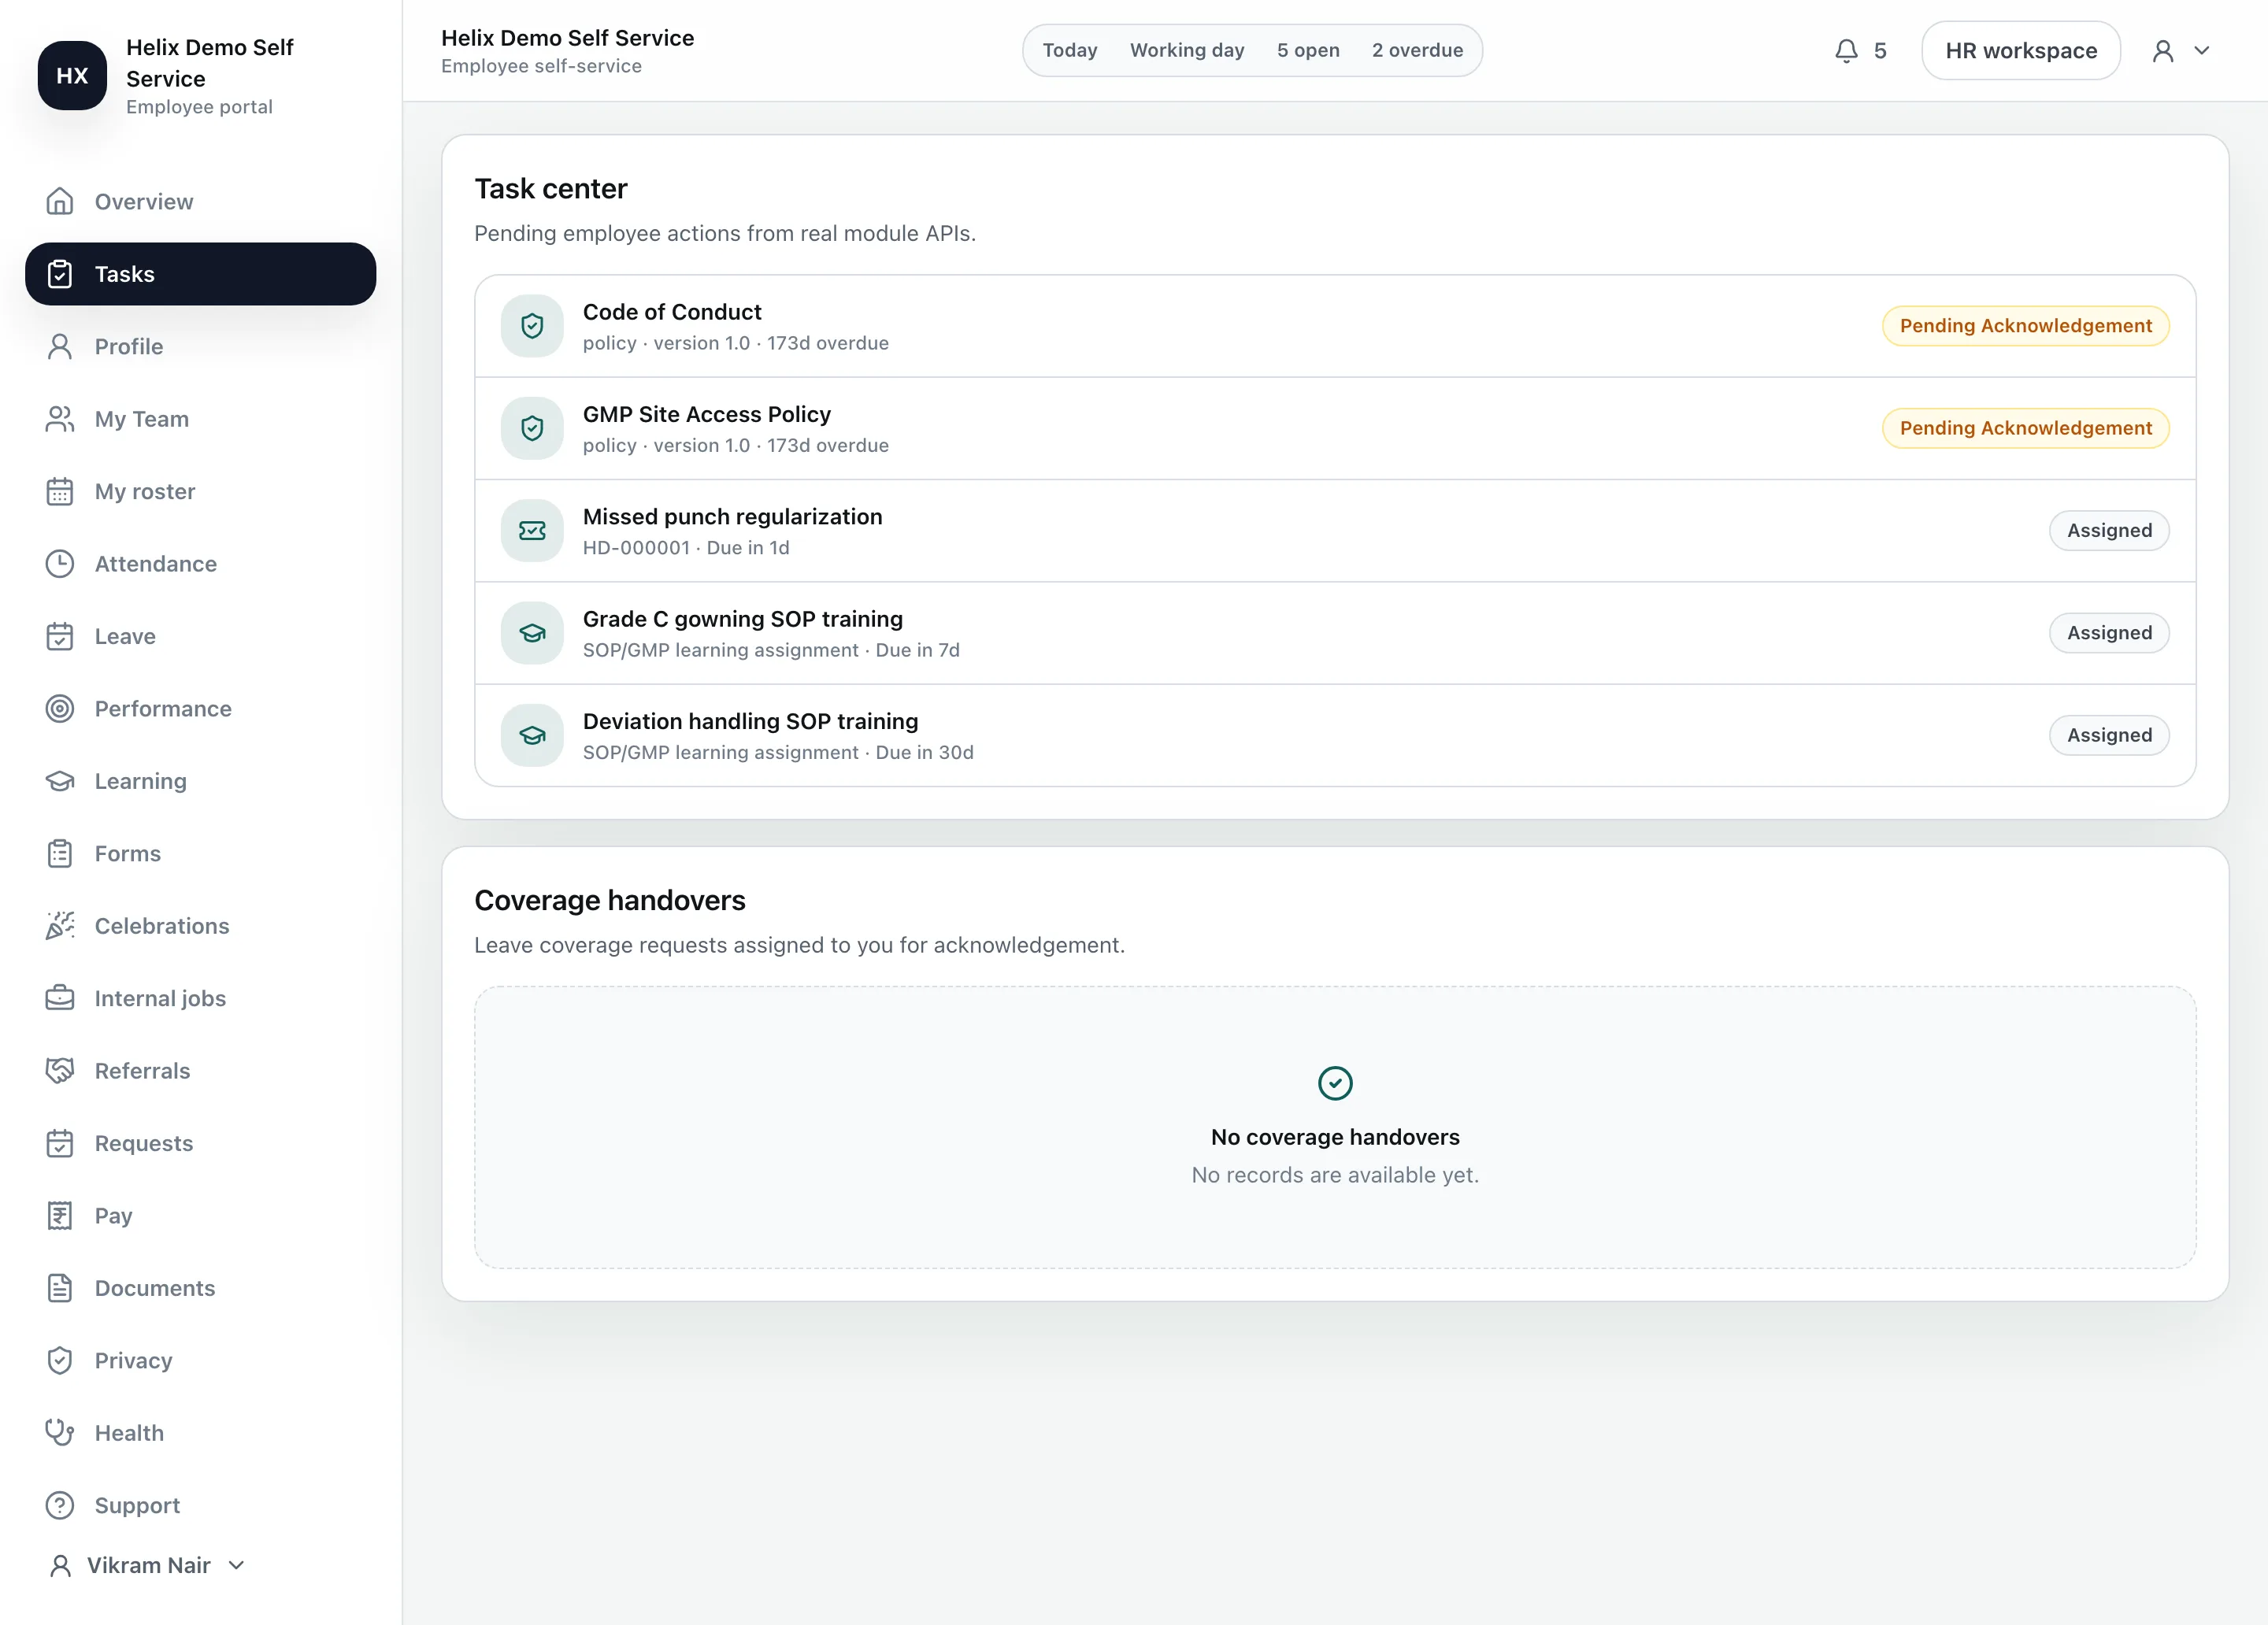Open GMP Site Access Policy task
Viewport: 2268px width, 1625px height.
click(1335, 429)
